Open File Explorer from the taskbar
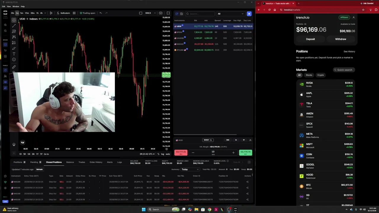This screenshot has height=213, width=379. pos(196,209)
